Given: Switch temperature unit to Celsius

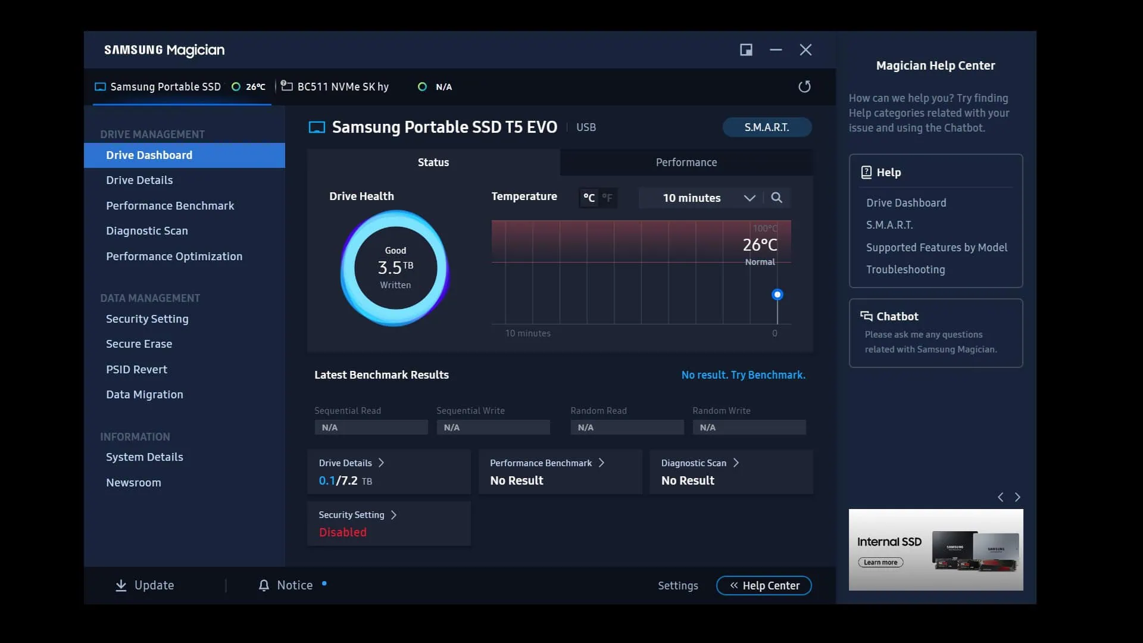Looking at the screenshot, I should pos(589,198).
